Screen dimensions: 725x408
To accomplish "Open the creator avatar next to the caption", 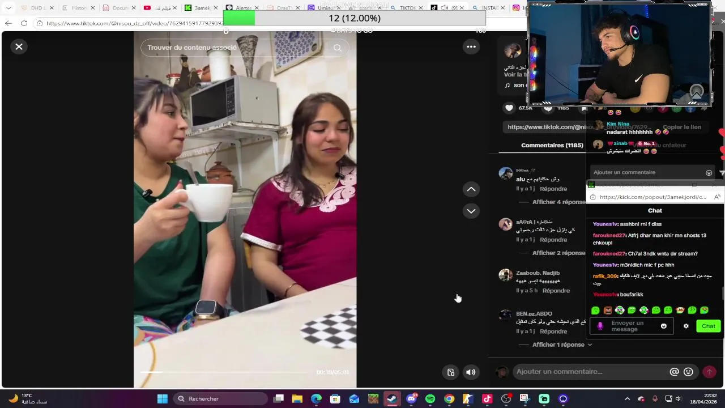I will coord(513,51).
